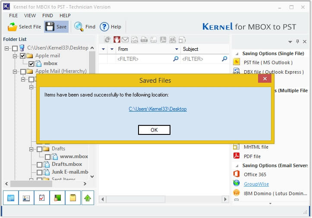Uncheck the Apple mail folder checkbox

(x=23, y=56)
